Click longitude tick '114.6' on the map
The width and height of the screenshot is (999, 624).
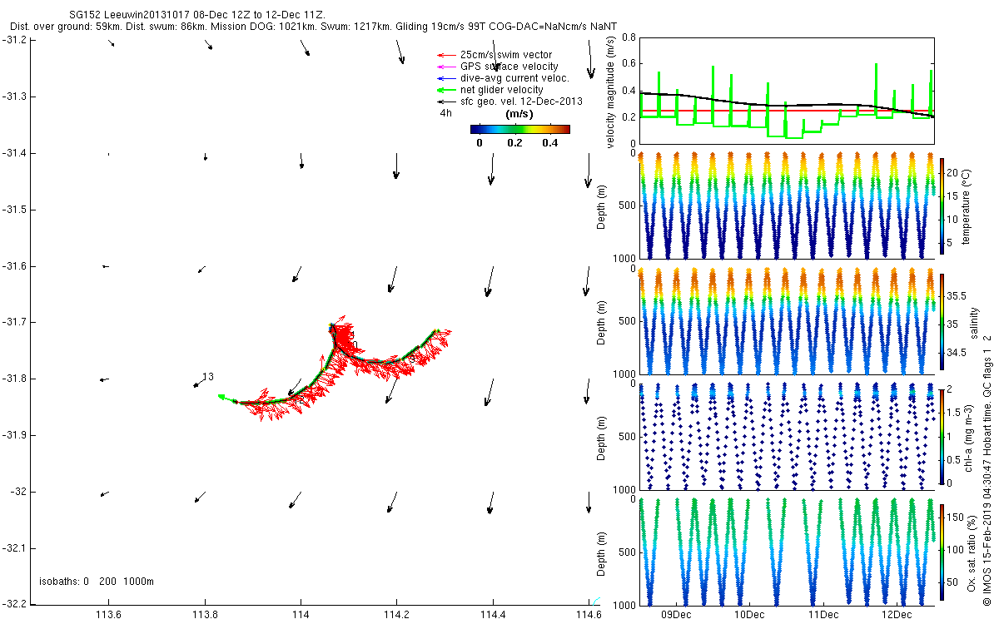point(589,615)
